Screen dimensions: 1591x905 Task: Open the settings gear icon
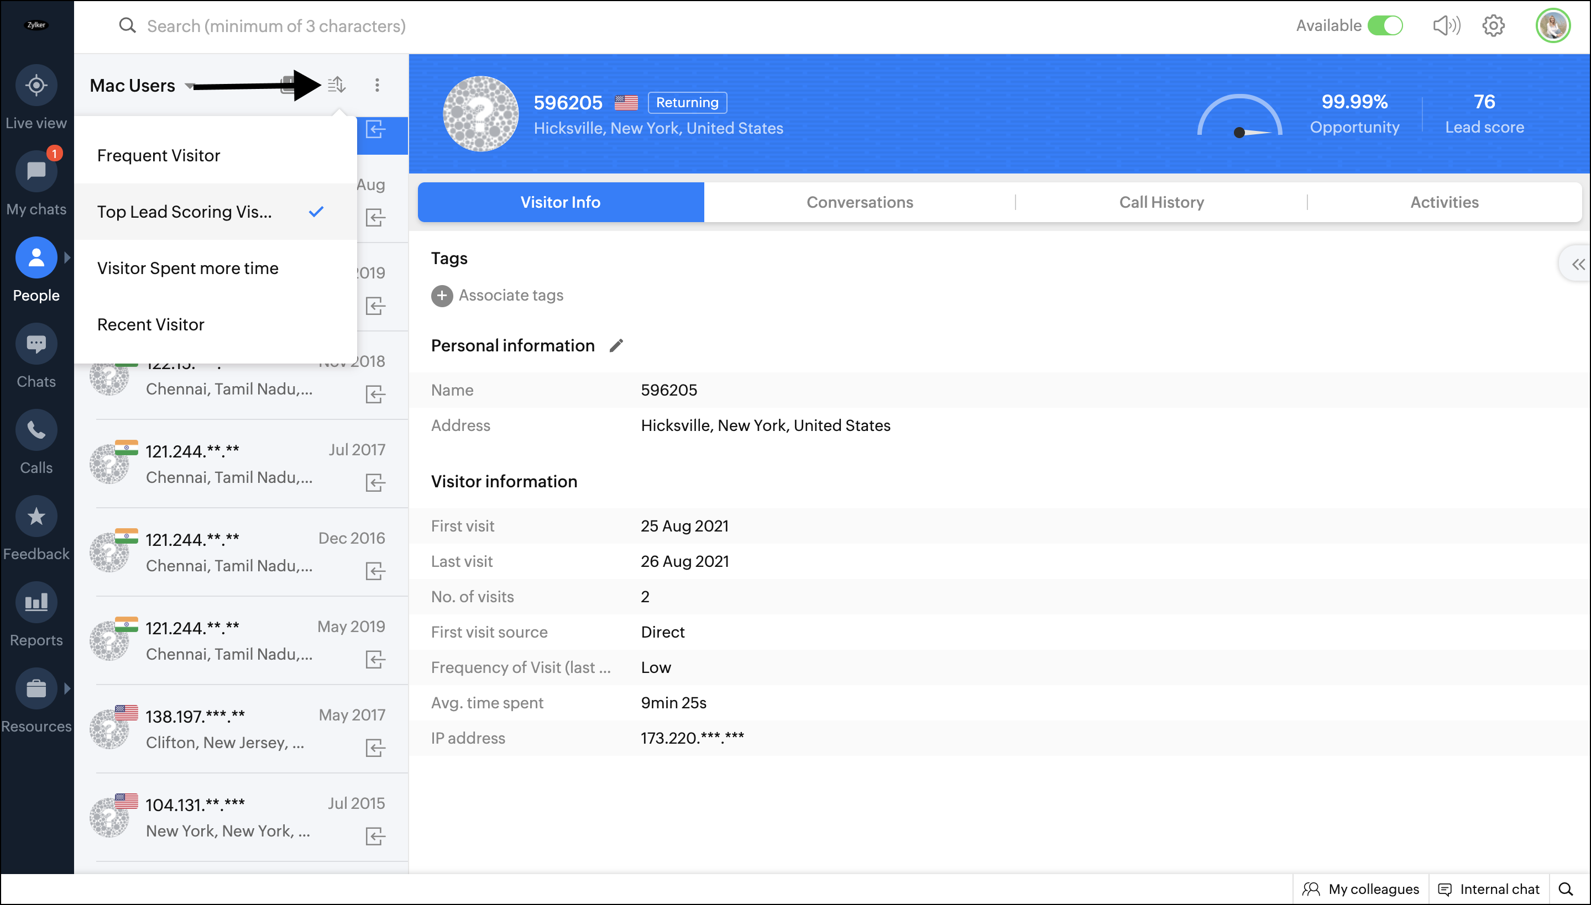[1493, 25]
